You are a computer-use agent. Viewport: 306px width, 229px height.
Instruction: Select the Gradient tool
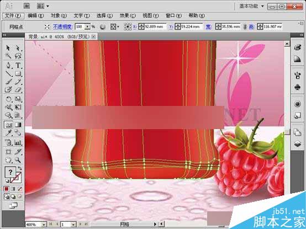click(x=18, y=125)
